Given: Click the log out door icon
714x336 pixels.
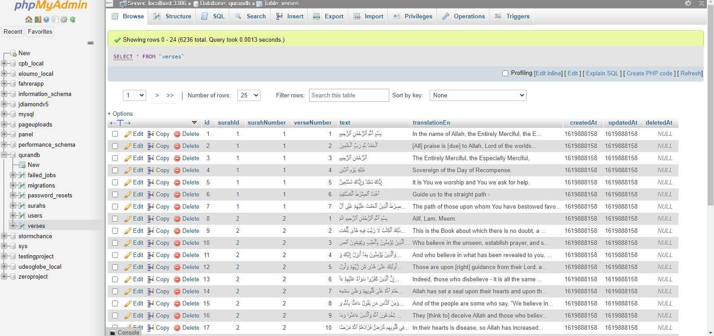Looking at the screenshot, I should tap(38, 19).
